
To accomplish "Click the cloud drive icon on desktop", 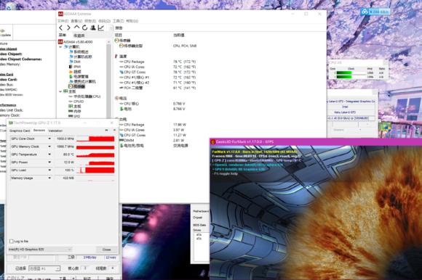I will coord(365,12).
